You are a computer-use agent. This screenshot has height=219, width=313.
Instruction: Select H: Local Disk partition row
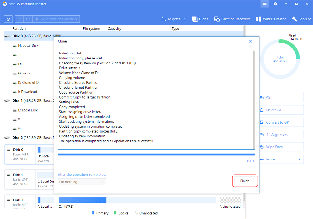(29, 46)
